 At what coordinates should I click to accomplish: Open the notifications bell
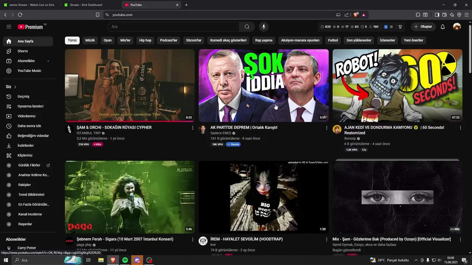[x=443, y=26]
